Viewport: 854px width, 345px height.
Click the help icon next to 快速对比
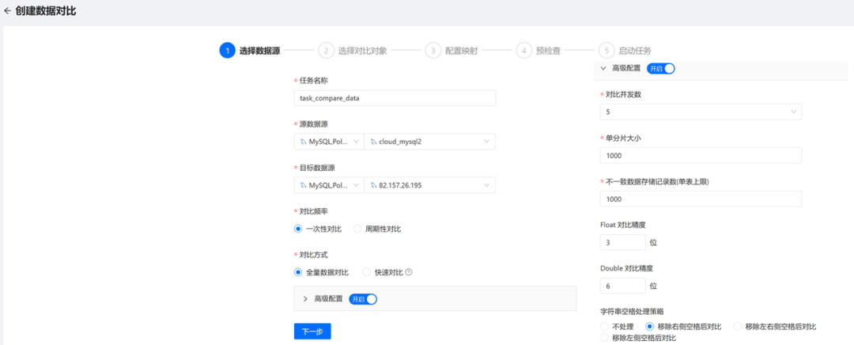pyautogui.click(x=409, y=272)
